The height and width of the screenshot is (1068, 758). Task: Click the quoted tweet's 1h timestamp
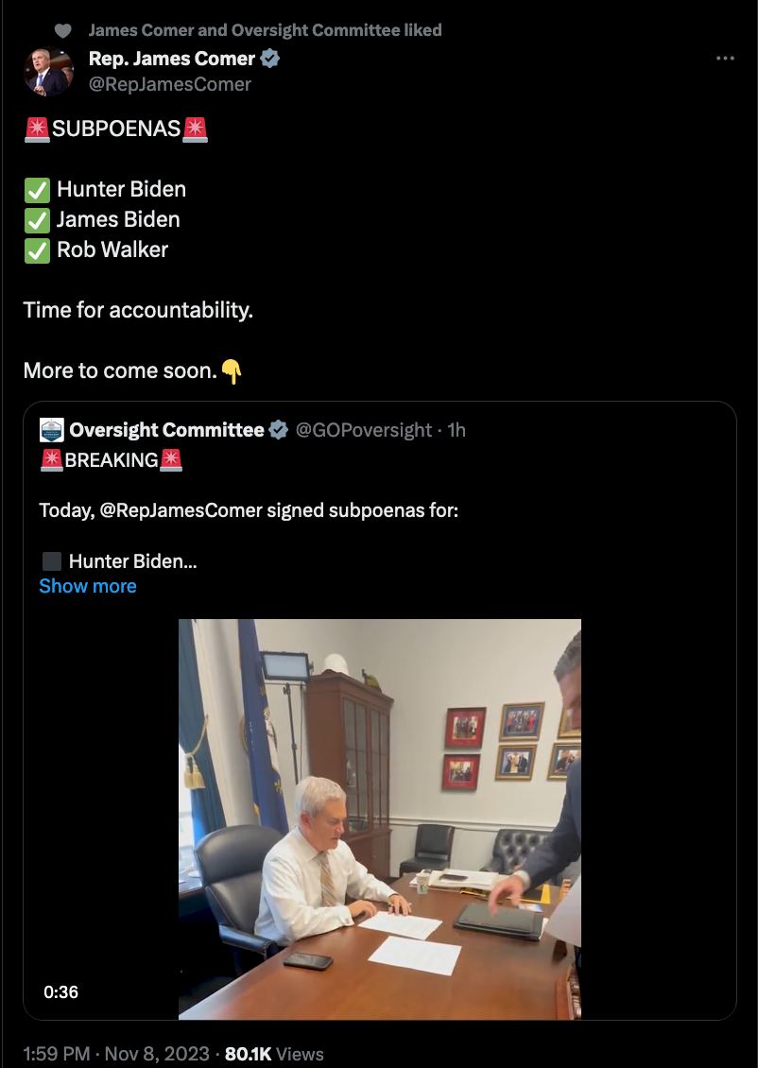[x=457, y=430]
